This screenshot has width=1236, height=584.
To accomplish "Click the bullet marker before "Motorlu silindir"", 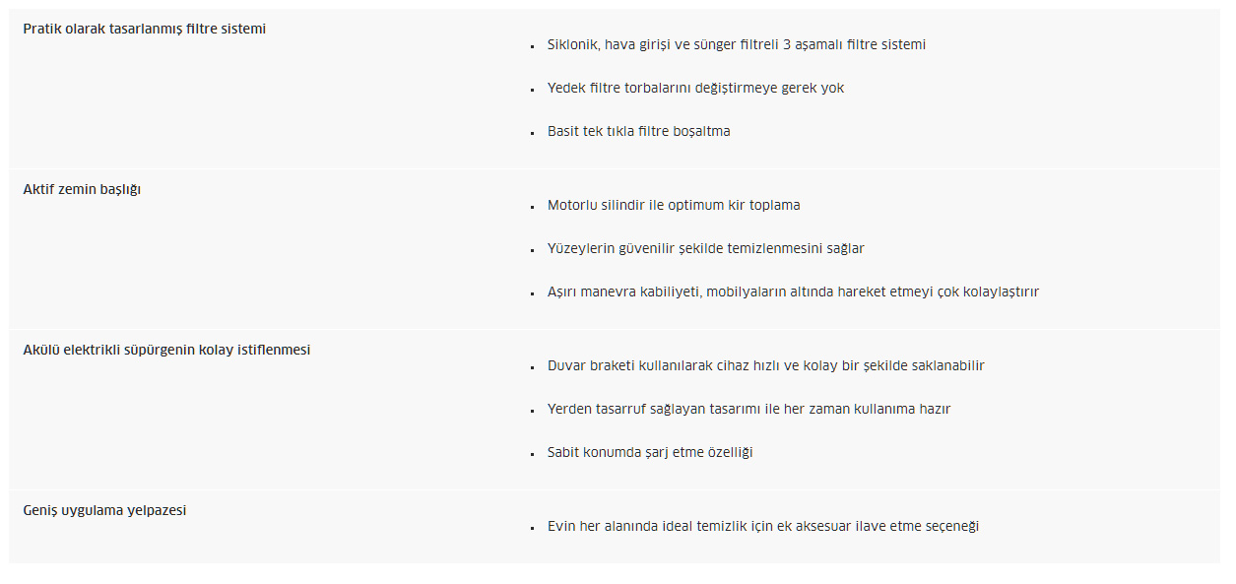I will click(532, 207).
